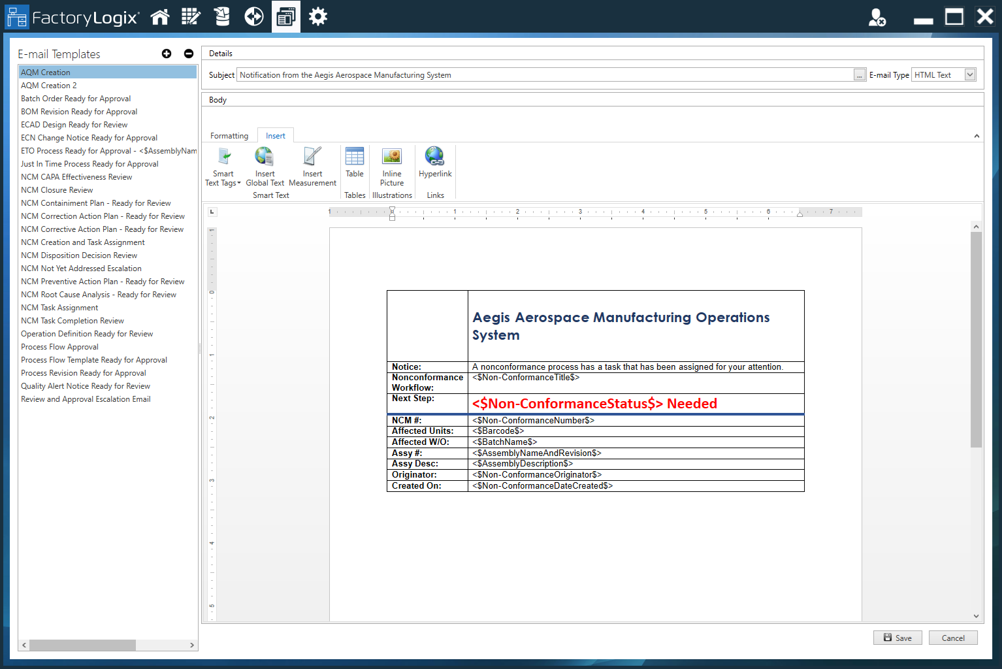Viewport: 1002px width, 669px height.
Task: Select the database icon in the top toolbar
Action: click(x=222, y=16)
